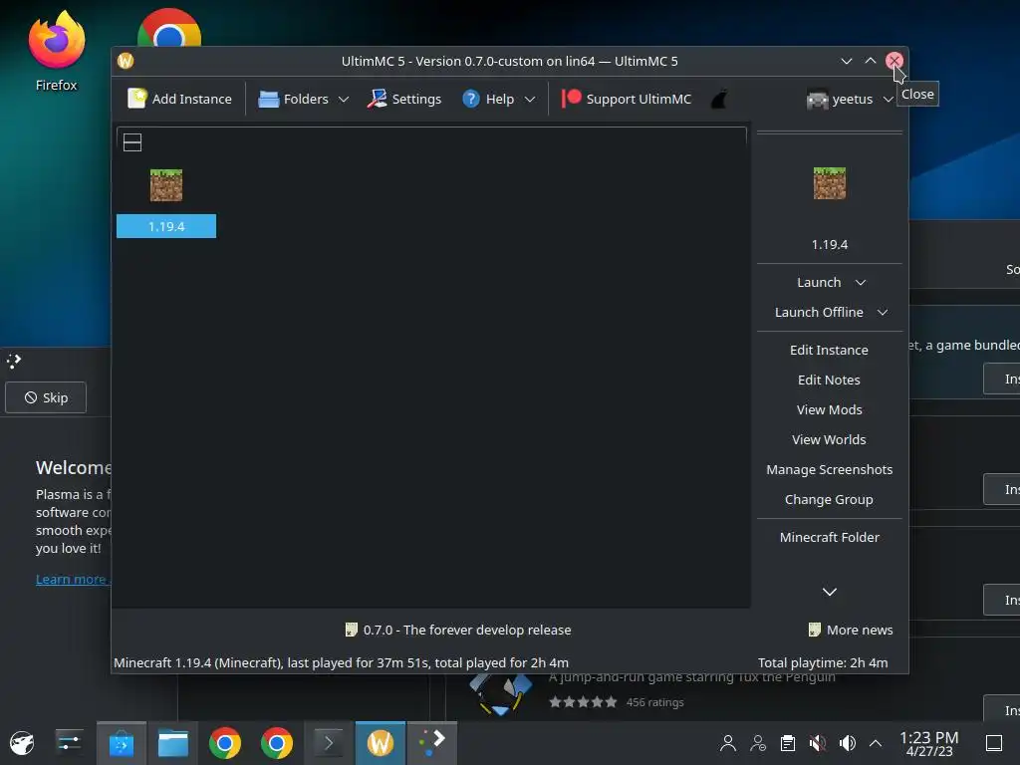Click the Plasma welcome taskbar icon
Screen dimensions: 1020x765
(x=432, y=743)
